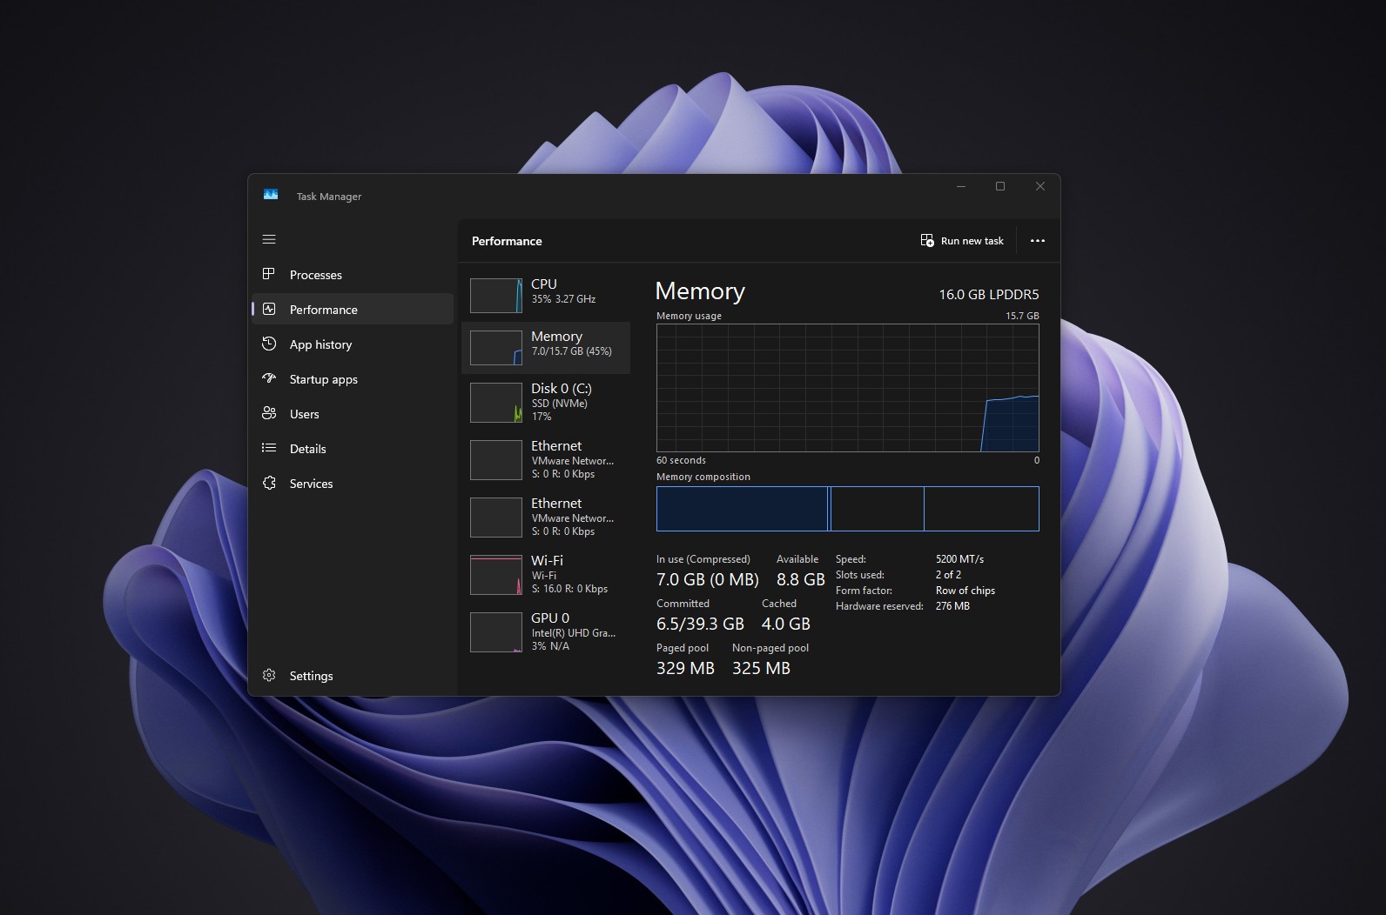Image resolution: width=1386 pixels, height=915 pixels.
Task: Click the Run new task icon
Action: pyautogui.click(x=927, y=240)
